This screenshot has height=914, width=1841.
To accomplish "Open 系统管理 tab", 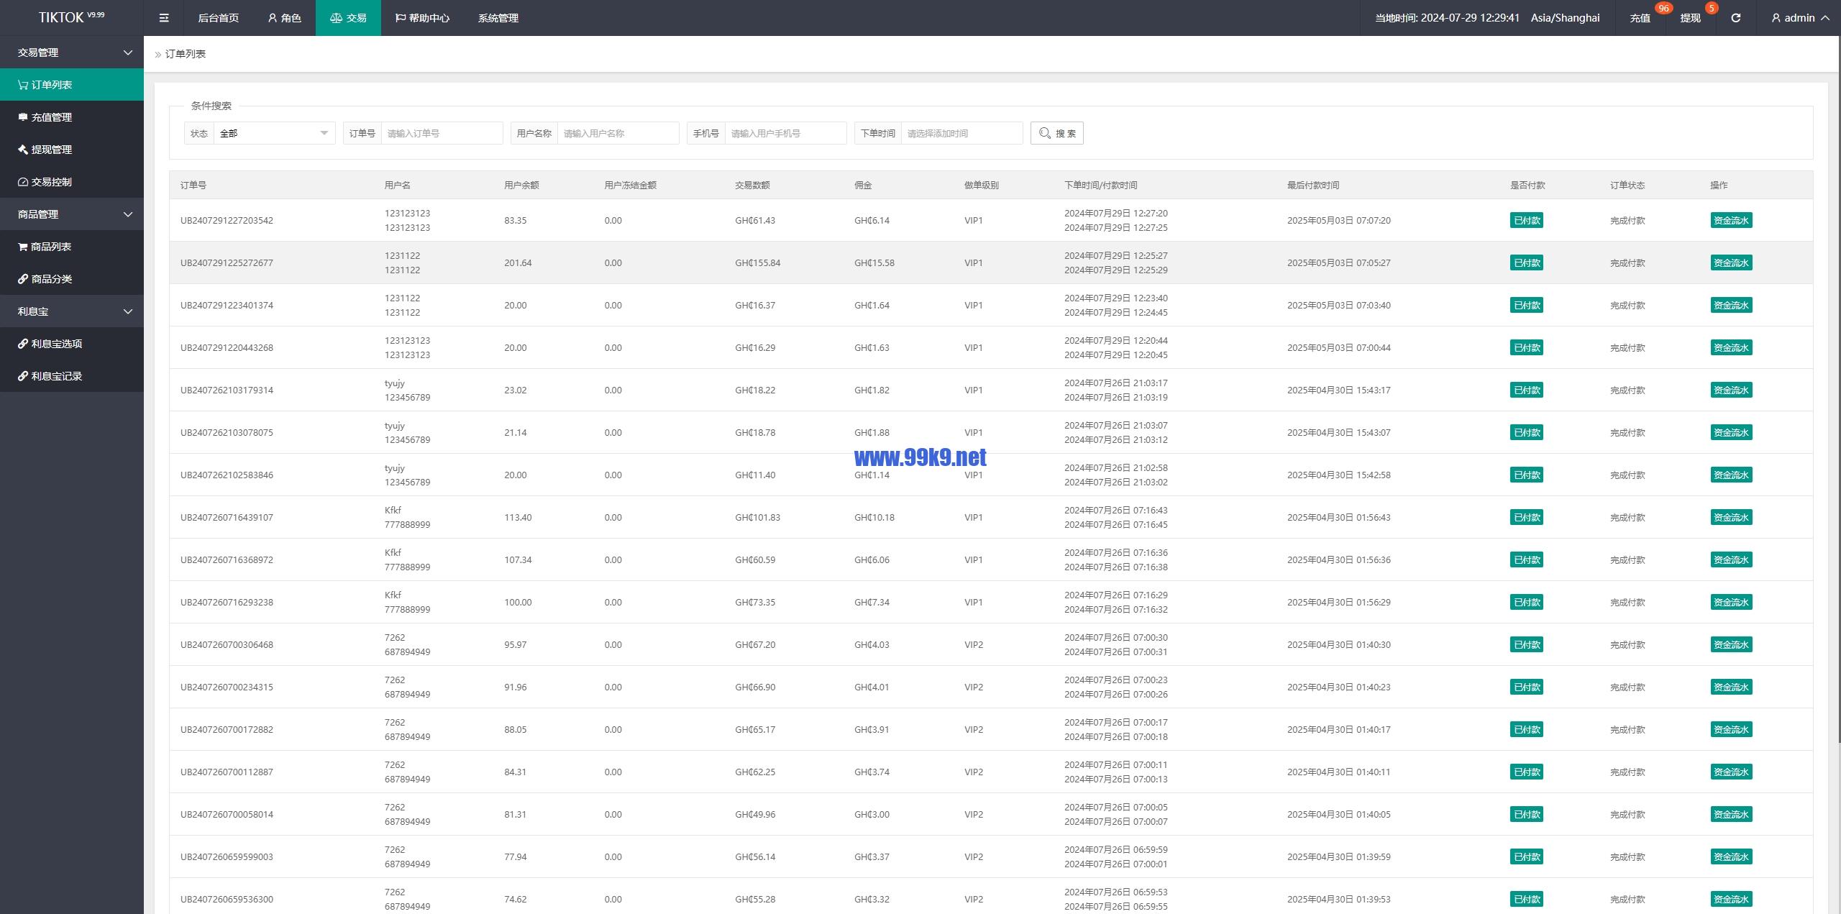I will [x=498, y=18].
